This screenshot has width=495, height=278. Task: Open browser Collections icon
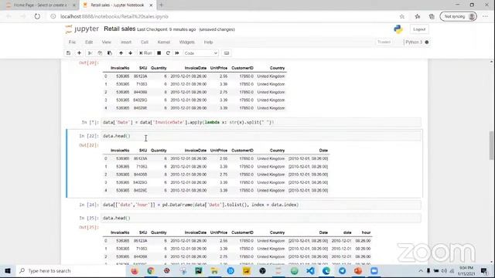[432, 16]
